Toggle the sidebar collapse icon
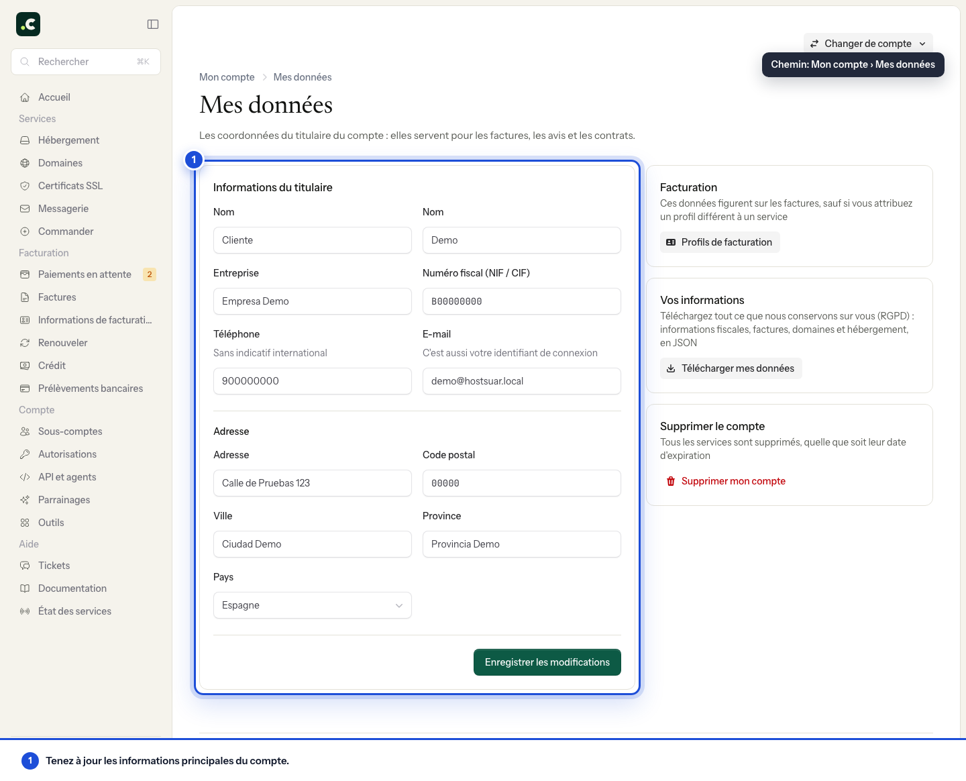The height and width of the screenshot is (781, 966). (153, 24)
